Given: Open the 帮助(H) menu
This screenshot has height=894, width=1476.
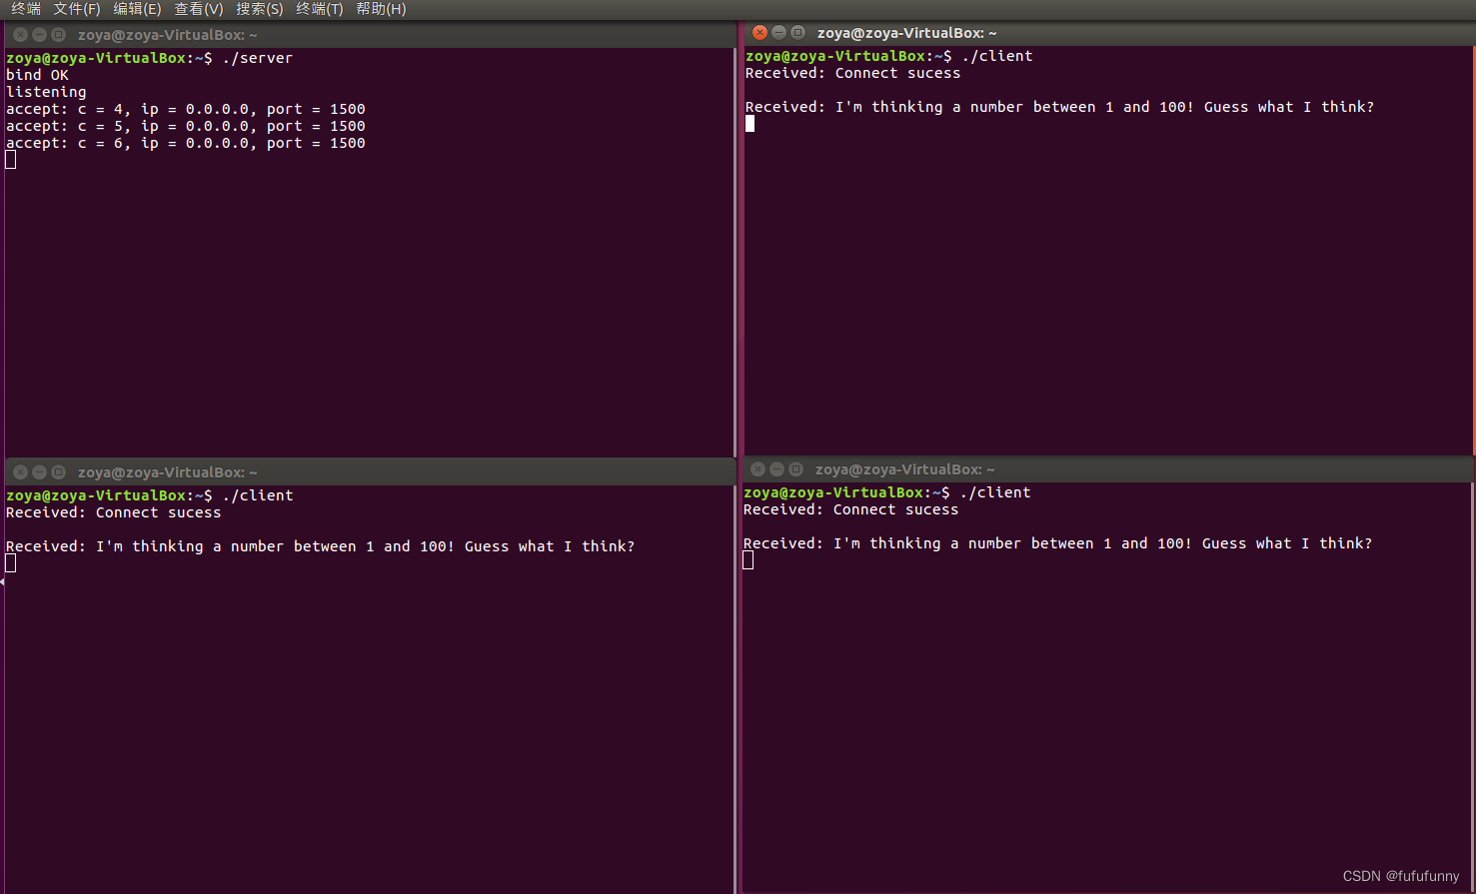Looking at the screenshot, I should point(381,9).
